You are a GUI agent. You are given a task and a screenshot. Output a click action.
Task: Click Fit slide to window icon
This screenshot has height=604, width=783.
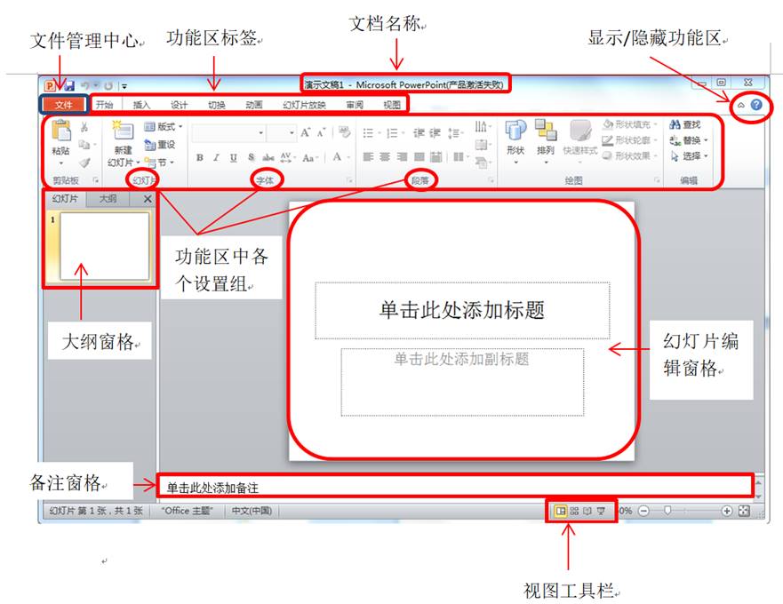[x=744, y=512]
